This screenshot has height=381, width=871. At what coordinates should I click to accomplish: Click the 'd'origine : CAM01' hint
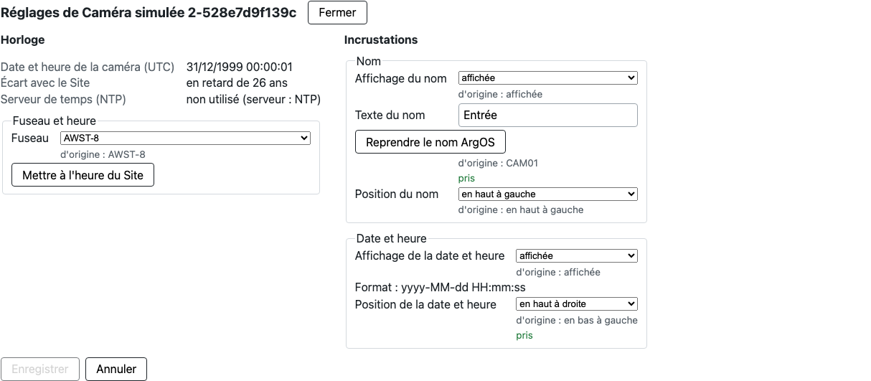[x=498, y=163]
